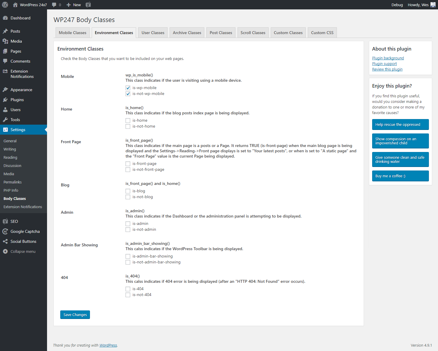Image resolution: width=438 pixels, height=351 pixels.
Task: Click the Collapse menu arrow icon
Action: click(x=5, y=251)
